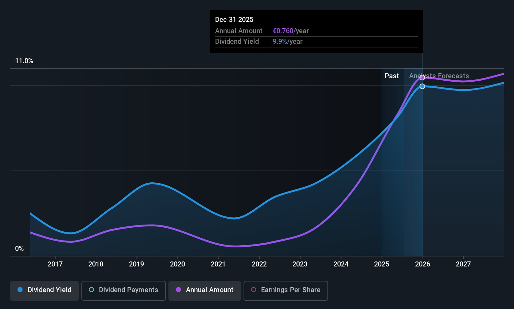Click the 2026 x-axis label
Viewport: 514px width, 309px height.
point(423,264)
